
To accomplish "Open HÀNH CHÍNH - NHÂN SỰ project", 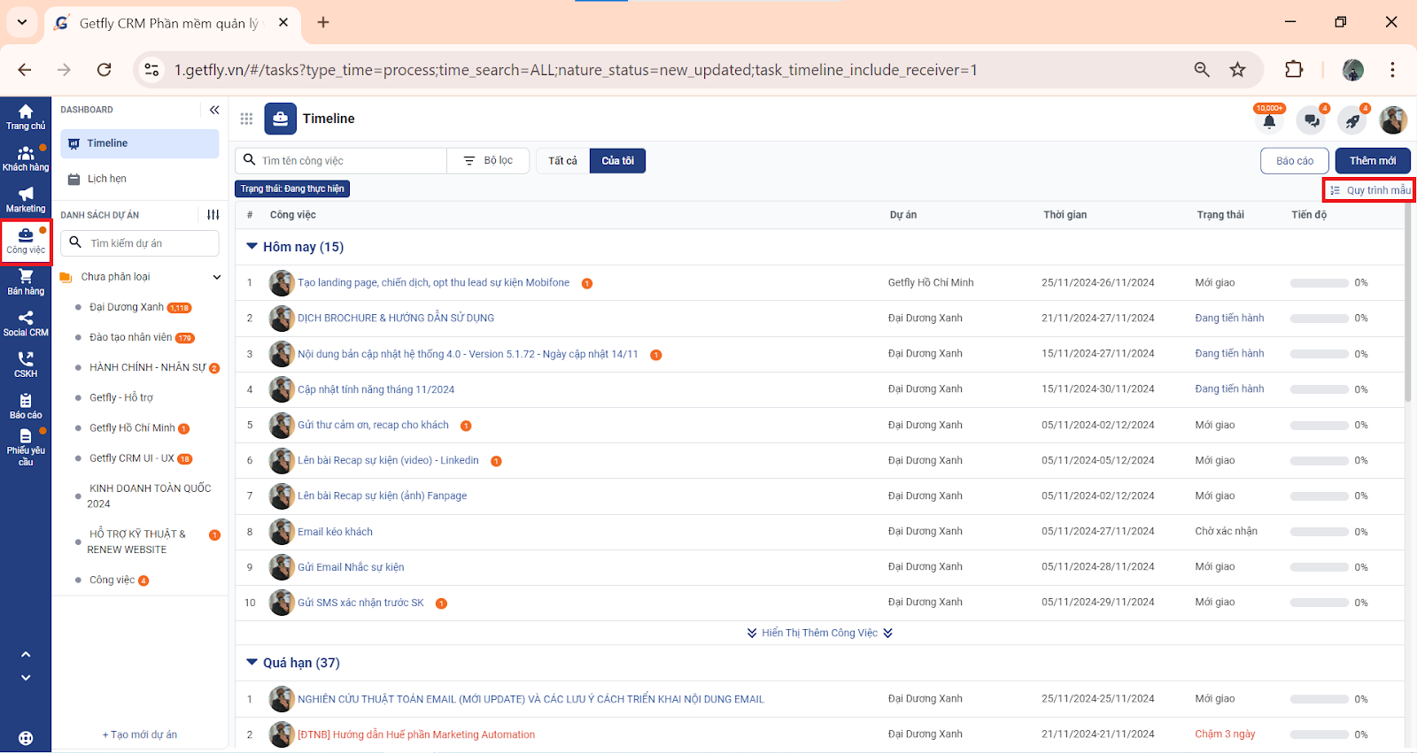I will pos(147,367).
